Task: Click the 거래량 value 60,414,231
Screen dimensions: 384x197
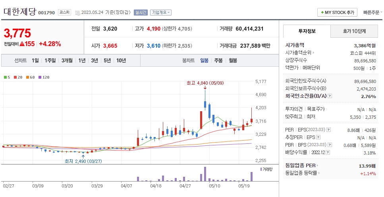Action: click(249, 29)
